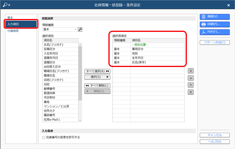The image size is (235, 149).
Task: Select 住所カナ in item list
Action: 60,111
